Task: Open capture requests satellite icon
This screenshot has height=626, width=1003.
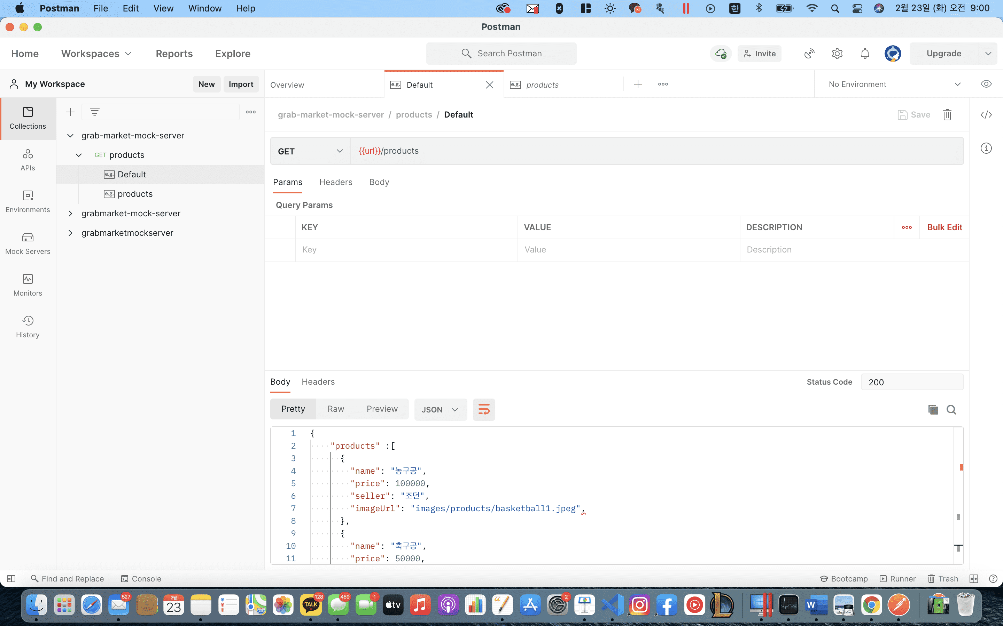Action: pos(809,54)
